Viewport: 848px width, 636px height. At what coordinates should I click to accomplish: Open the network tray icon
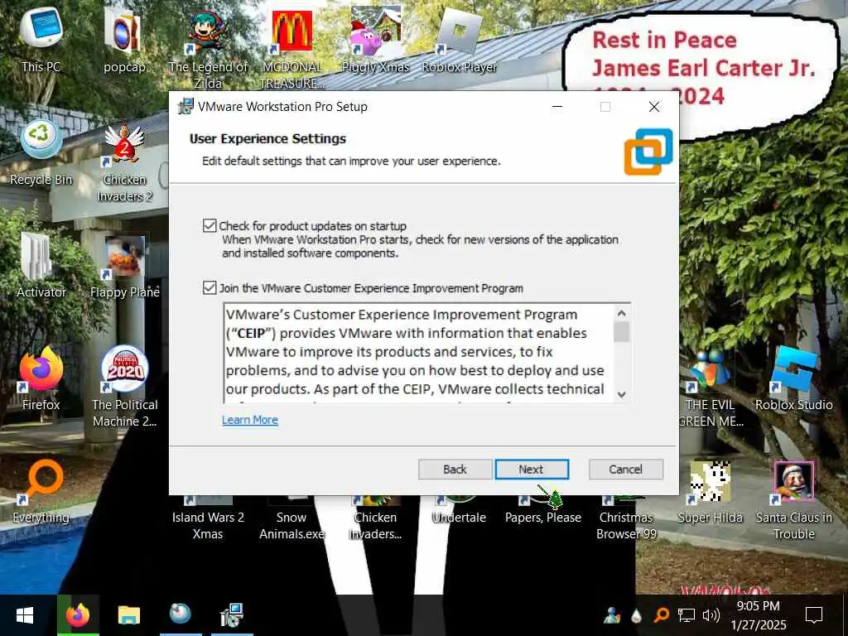point(687,615)
